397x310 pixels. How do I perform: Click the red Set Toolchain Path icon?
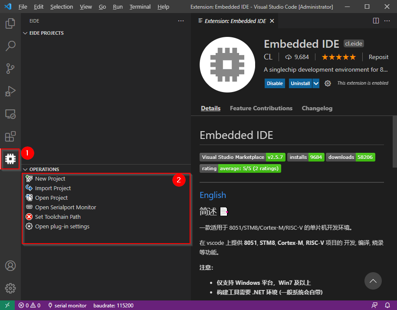pyautogui.click(x=29, y=217)
